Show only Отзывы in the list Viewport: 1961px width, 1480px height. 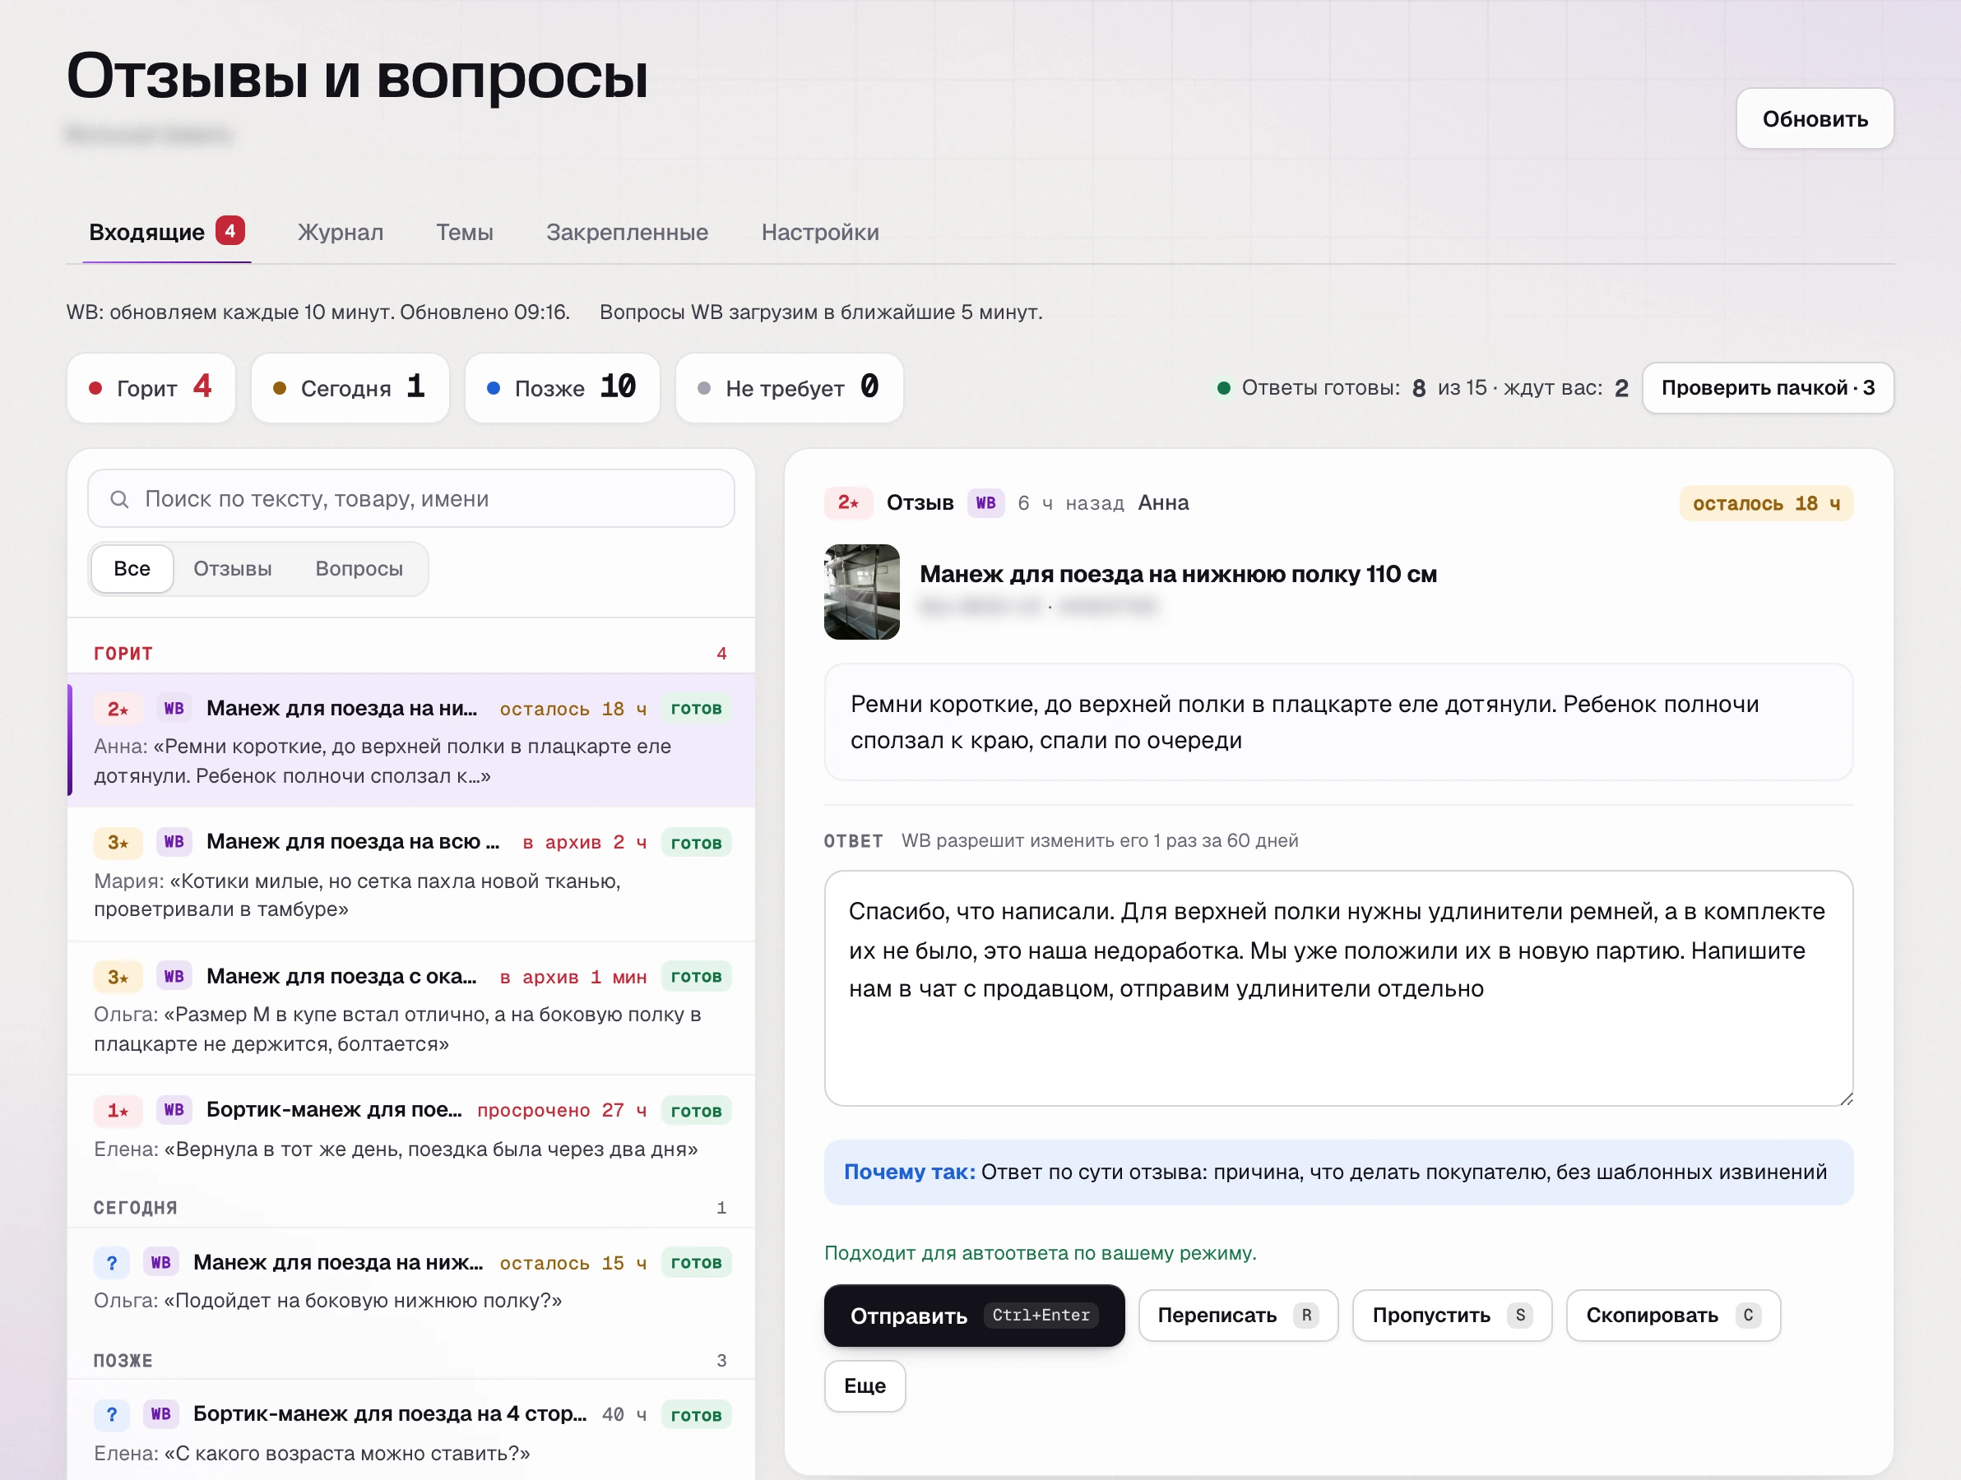pos(232,569)
